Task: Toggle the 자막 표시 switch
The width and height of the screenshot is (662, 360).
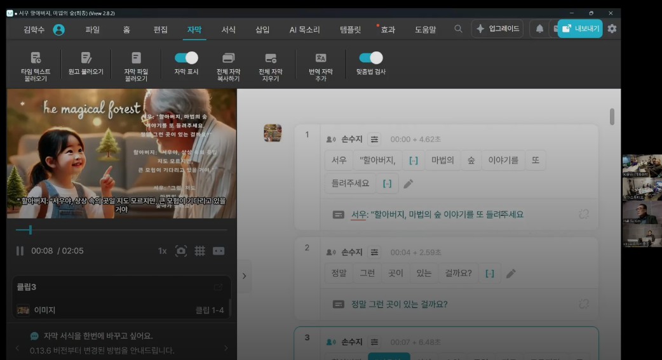Action: coord(186,58)
